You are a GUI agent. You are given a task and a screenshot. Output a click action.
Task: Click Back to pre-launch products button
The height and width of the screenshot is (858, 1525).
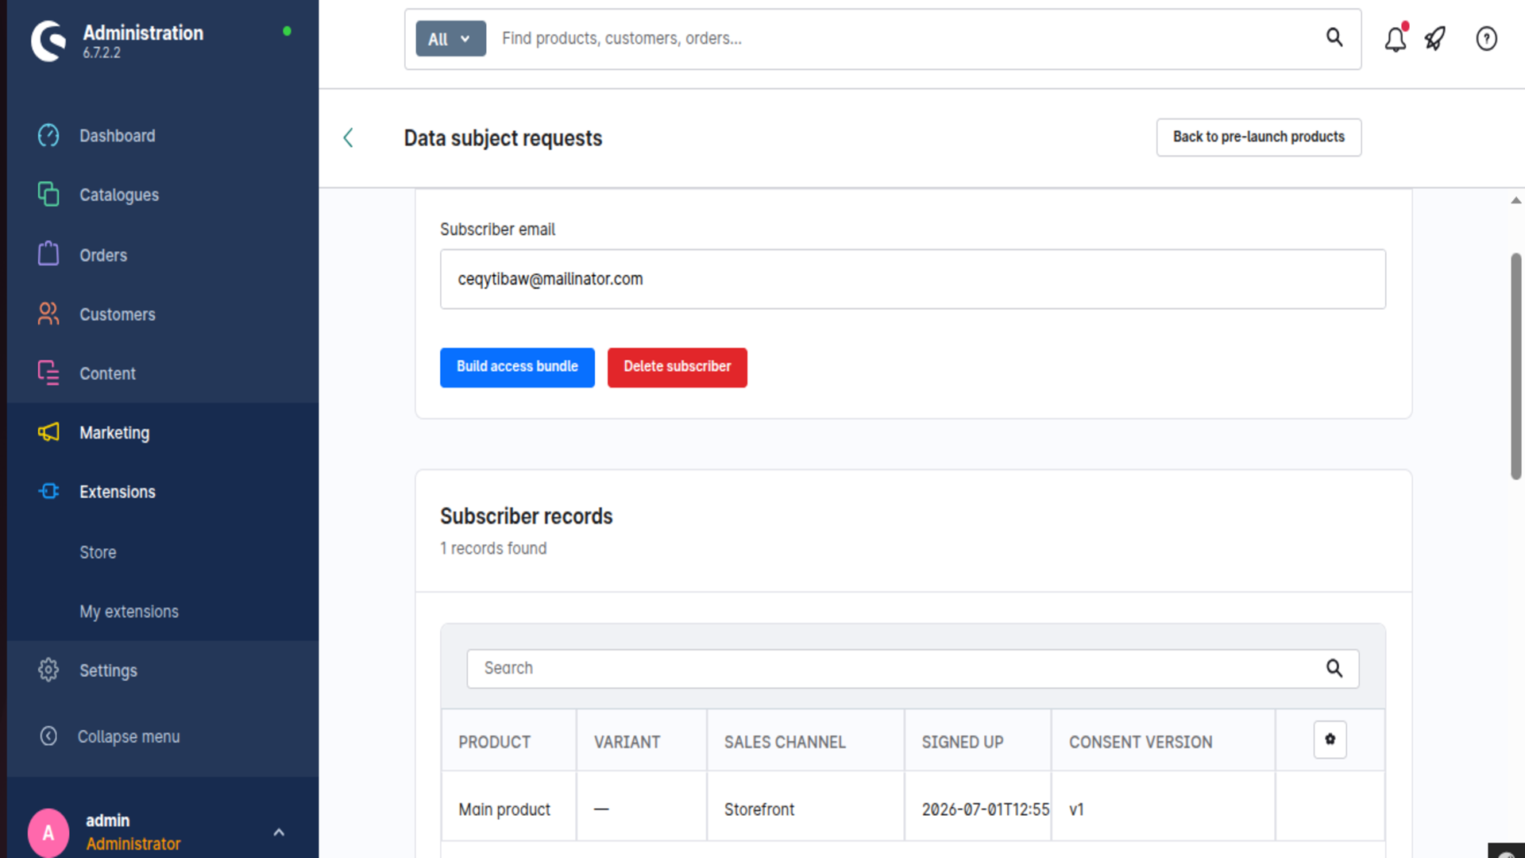1259,137
